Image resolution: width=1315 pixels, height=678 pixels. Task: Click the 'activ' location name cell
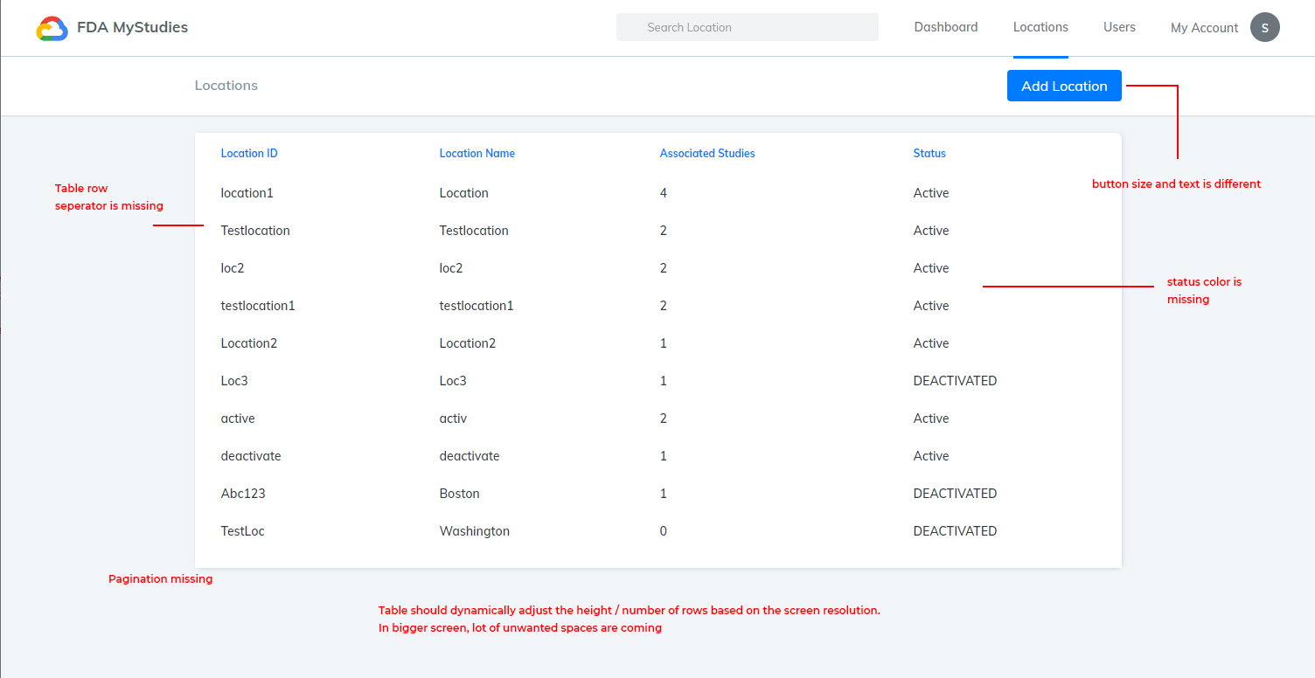click(453, 419)
